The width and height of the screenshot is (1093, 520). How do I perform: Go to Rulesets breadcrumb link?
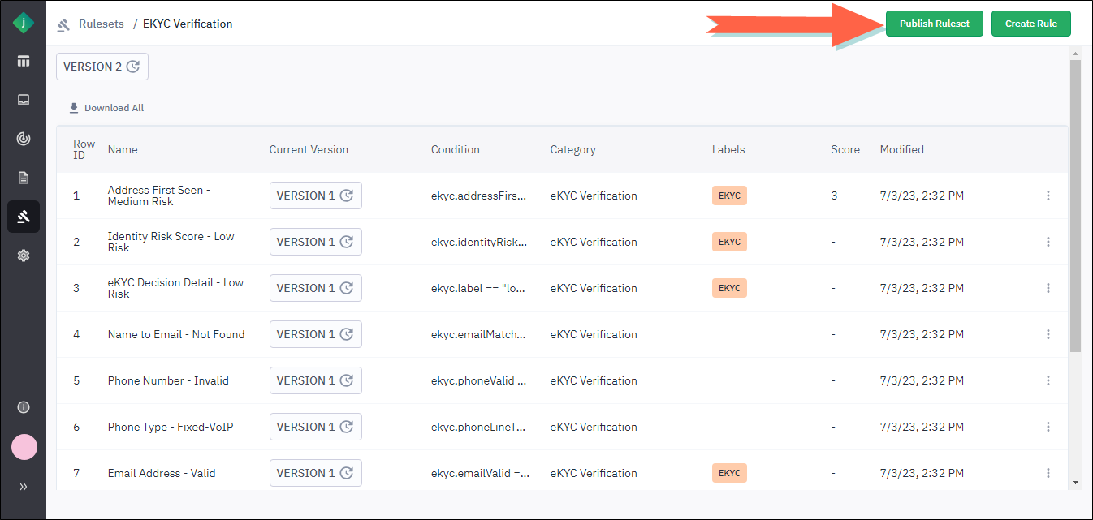pos(101,24)
